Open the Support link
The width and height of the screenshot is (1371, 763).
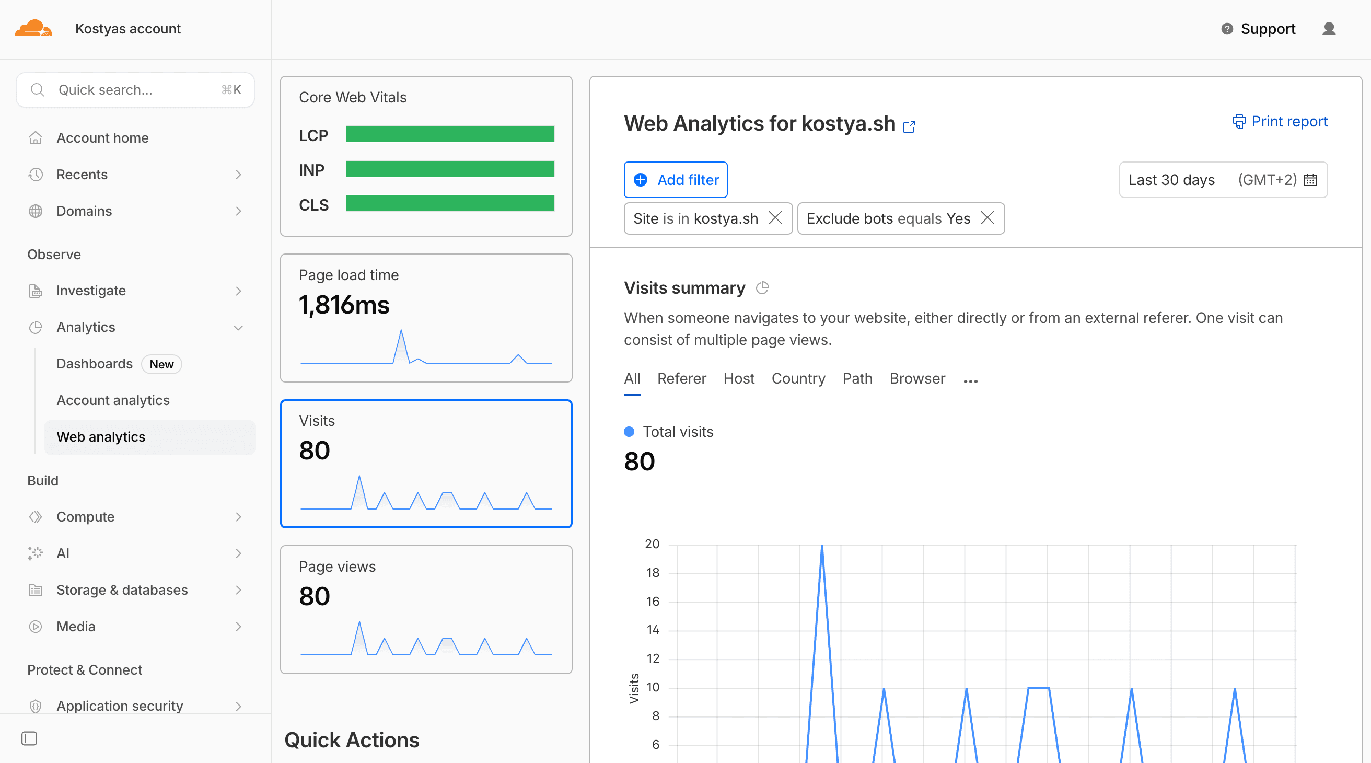click(1258, 29)
